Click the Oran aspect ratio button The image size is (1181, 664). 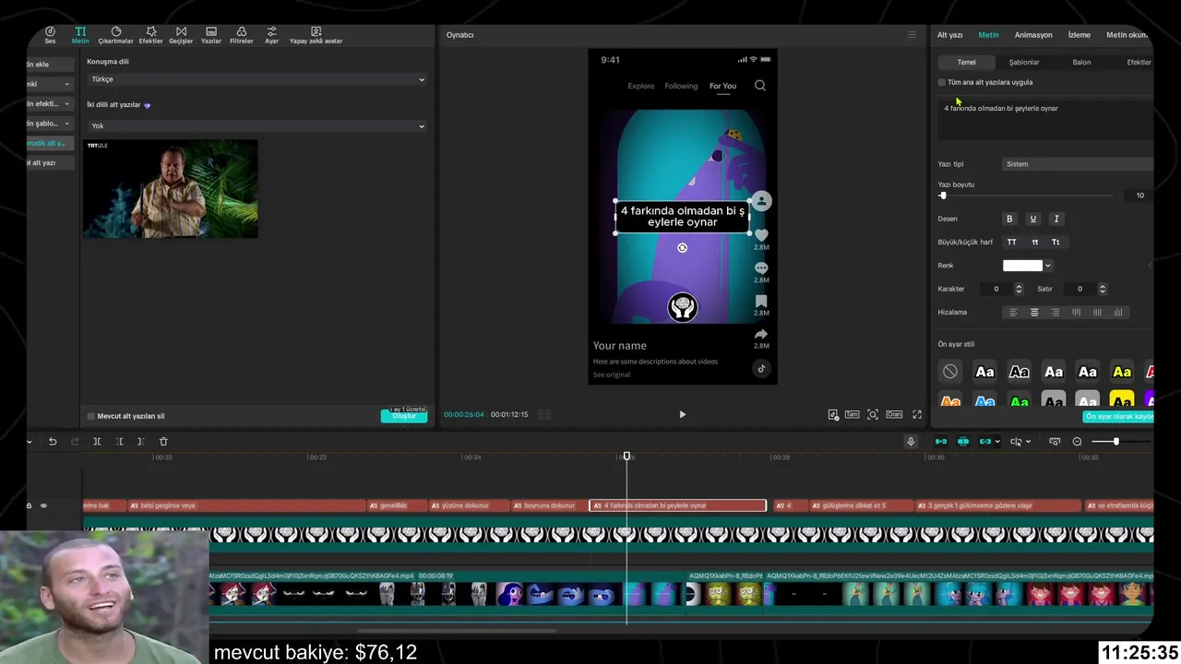point(894,415)
